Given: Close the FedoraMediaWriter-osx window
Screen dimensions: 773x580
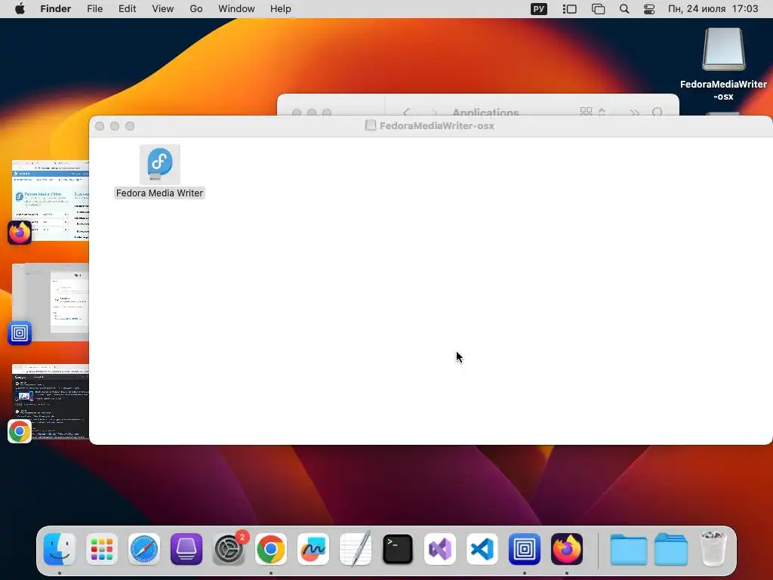Looking at the screenshot, I should (100, 126).
